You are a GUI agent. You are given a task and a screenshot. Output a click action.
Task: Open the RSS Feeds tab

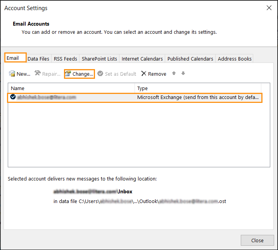click(x=66, y=59)
